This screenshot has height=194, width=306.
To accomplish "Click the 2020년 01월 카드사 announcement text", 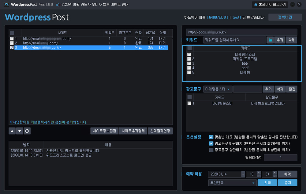I will pyautogui.click(x=95, y=5).
